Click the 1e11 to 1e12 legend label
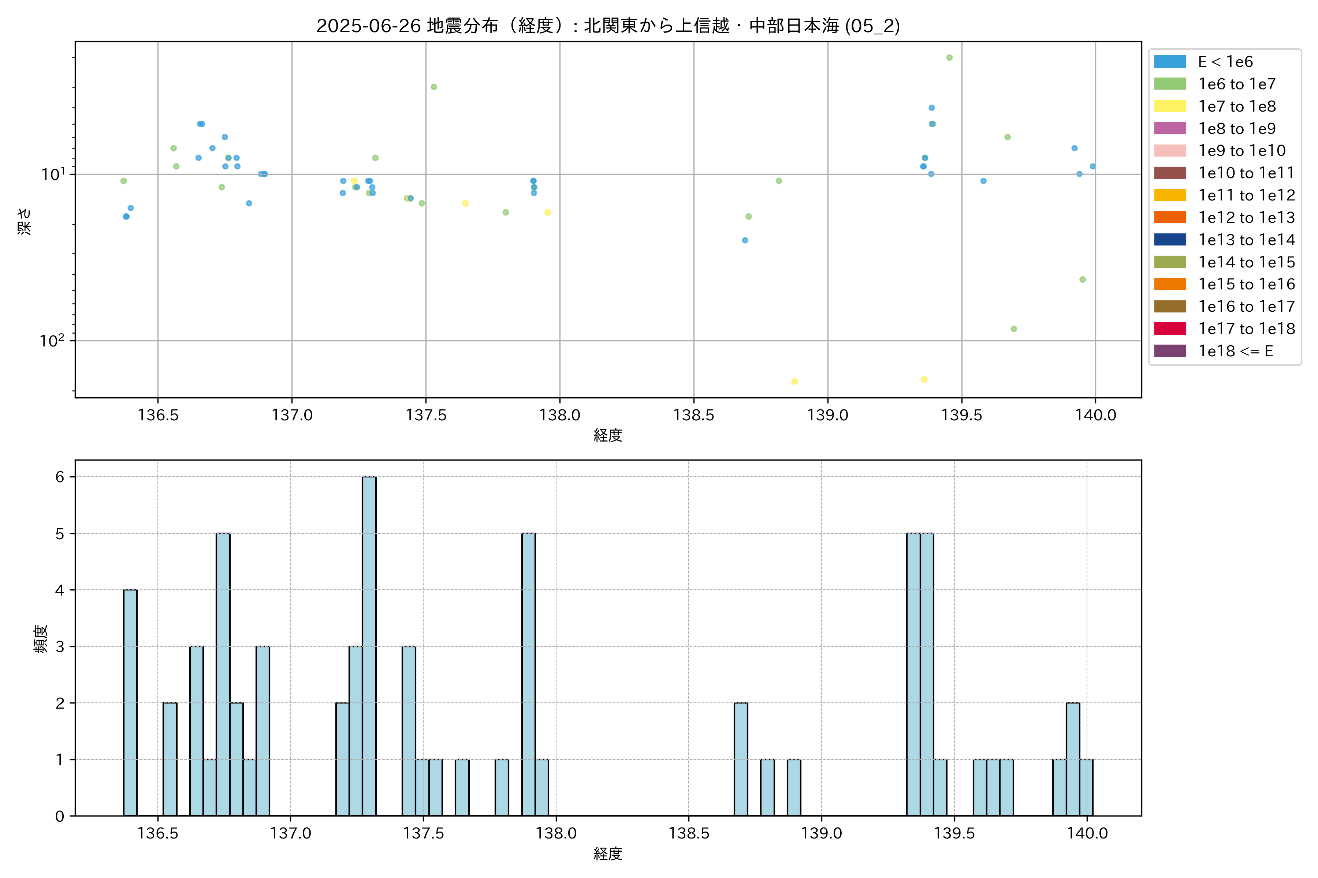 [1246, 195]
